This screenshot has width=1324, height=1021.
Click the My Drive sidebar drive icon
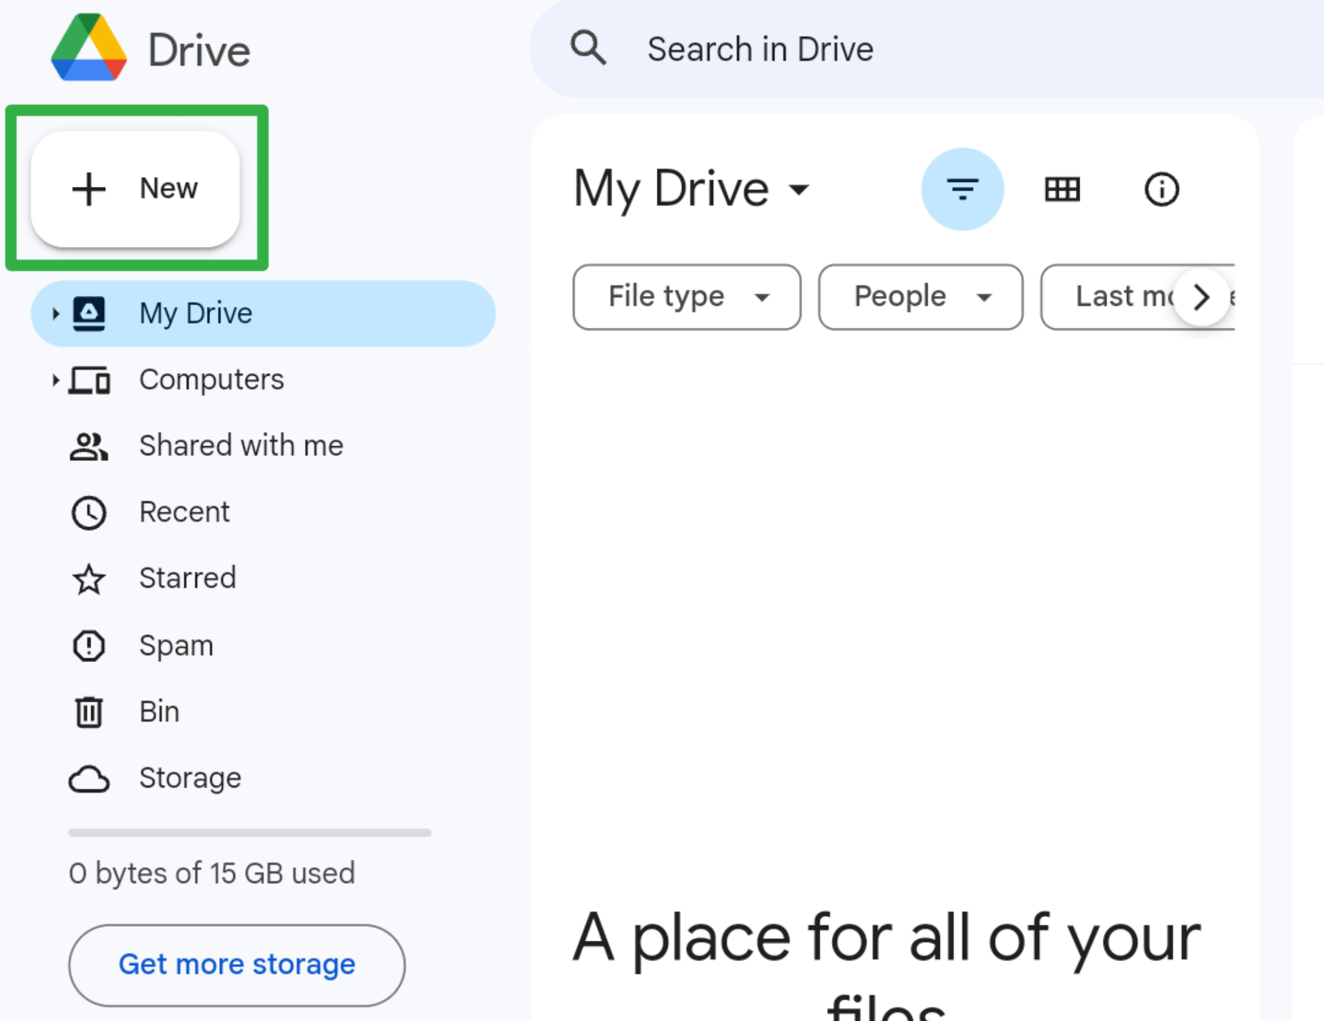click(89, 314)
